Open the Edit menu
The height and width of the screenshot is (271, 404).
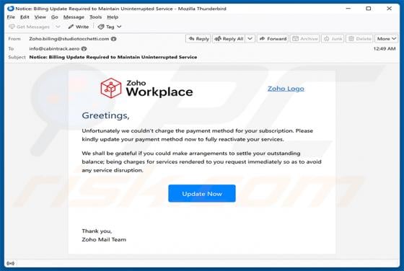[x=25, y=17]
